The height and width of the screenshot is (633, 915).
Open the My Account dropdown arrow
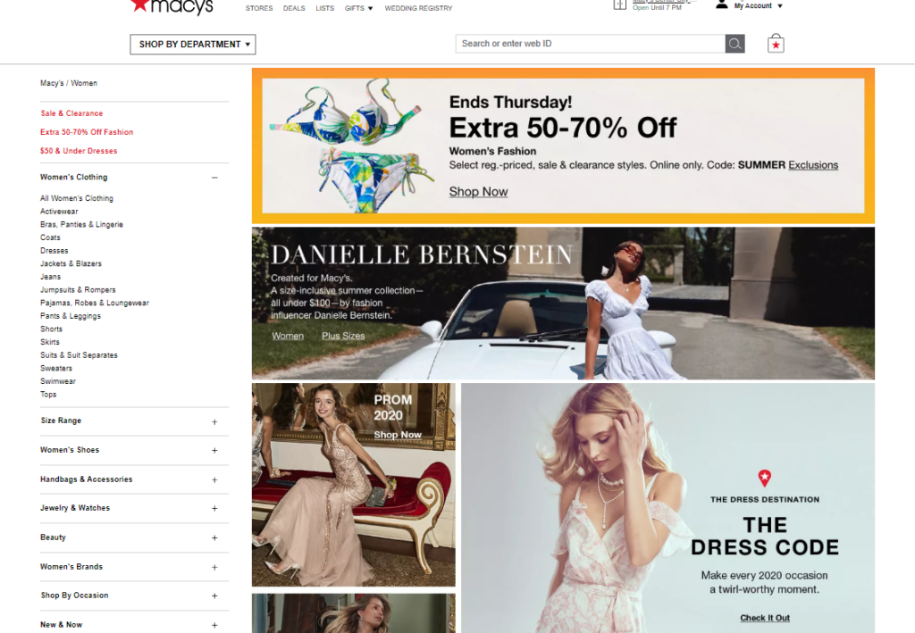click(x=780, y=6)
